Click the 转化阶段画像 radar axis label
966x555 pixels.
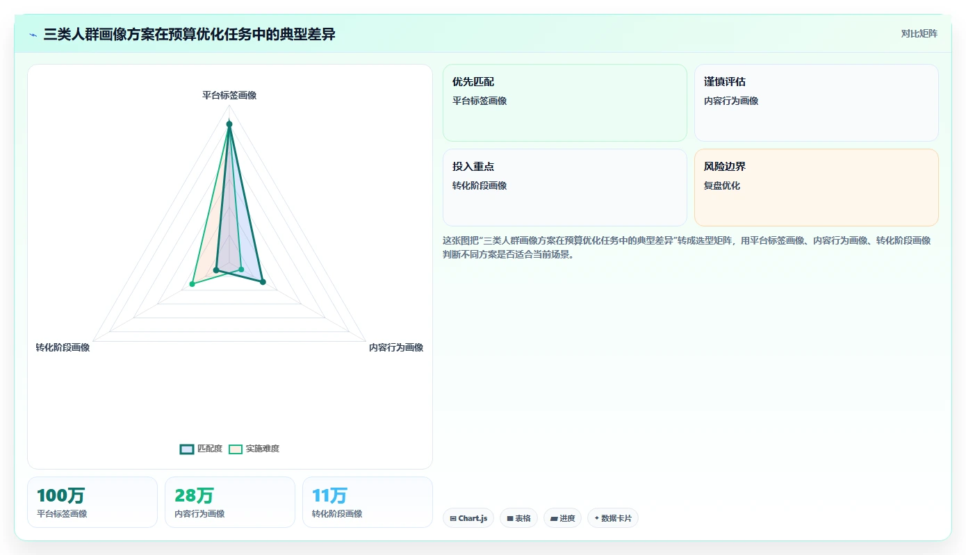(x=63, y=347)
